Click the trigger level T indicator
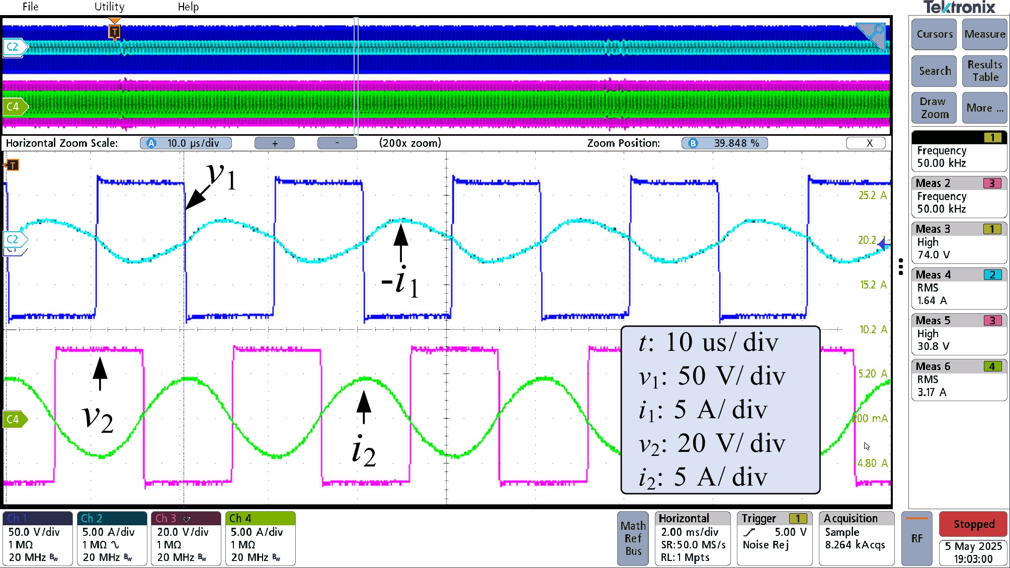1010x568 pixels. [x=12, y=165]
